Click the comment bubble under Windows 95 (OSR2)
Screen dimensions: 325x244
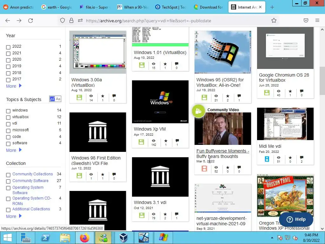239,96
